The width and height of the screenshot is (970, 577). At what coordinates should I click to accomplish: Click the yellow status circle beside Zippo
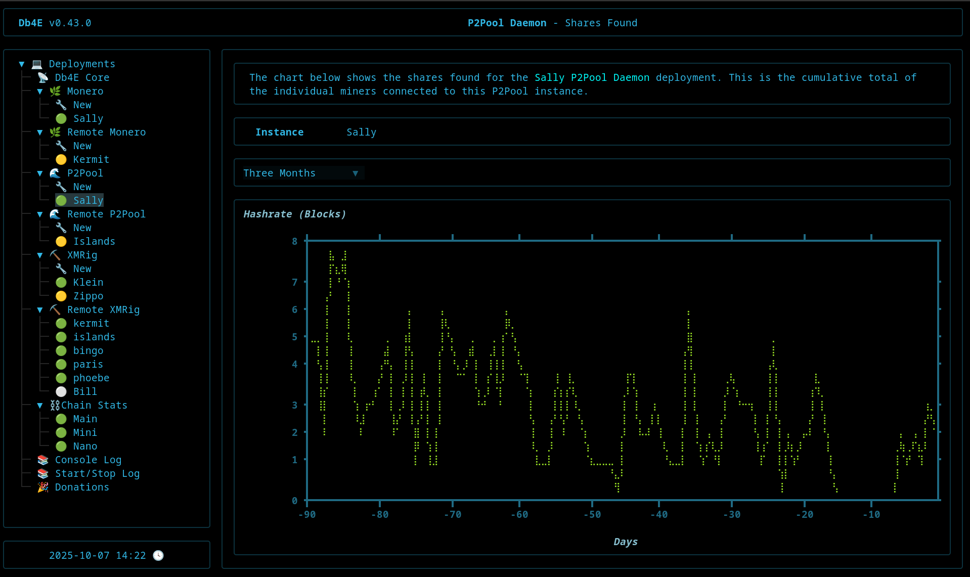[x=61, y=296]
